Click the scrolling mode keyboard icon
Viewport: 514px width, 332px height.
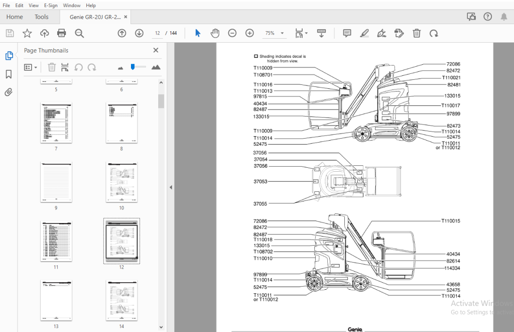[x=322, y=33]
